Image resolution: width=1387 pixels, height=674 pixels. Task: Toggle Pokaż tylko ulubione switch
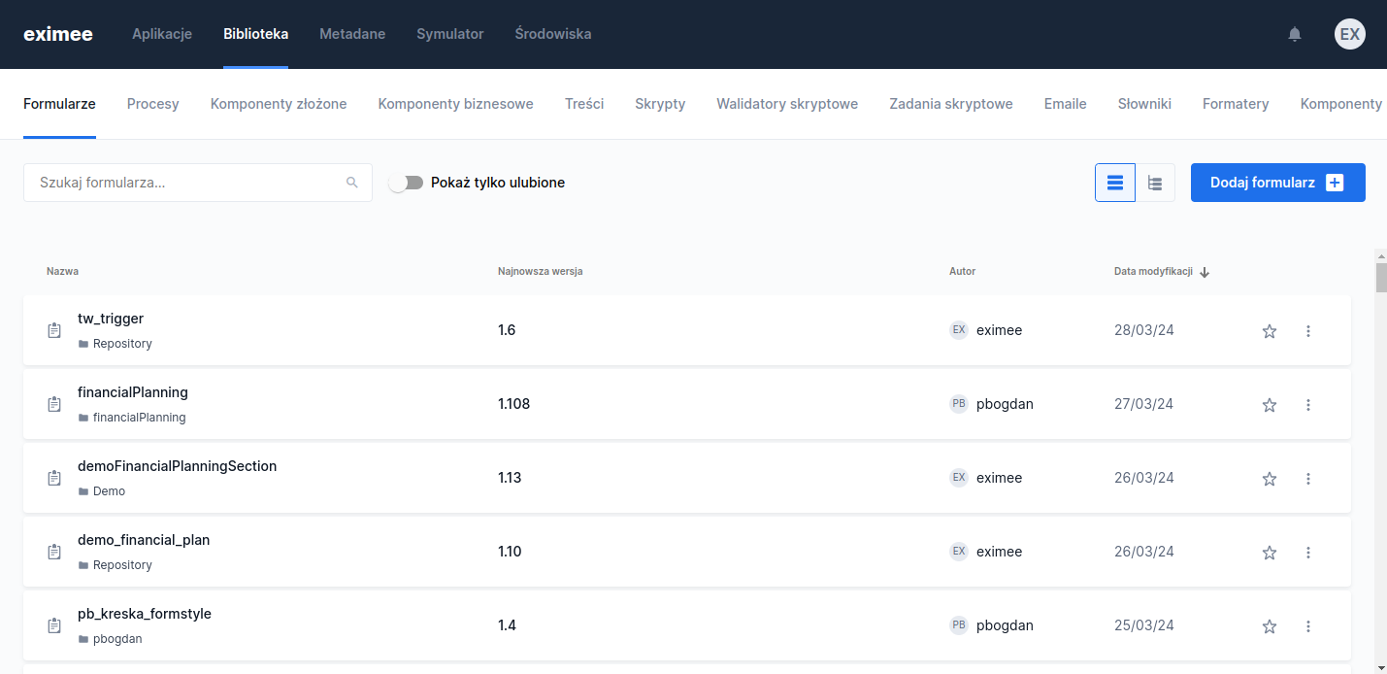coord(407,183)
